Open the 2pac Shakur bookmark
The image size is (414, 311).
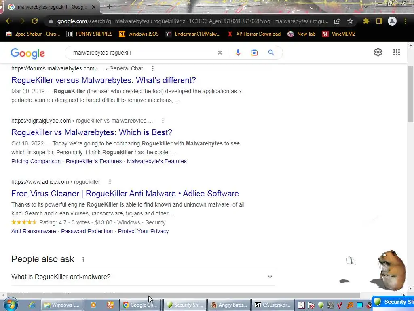coord(33,34)
